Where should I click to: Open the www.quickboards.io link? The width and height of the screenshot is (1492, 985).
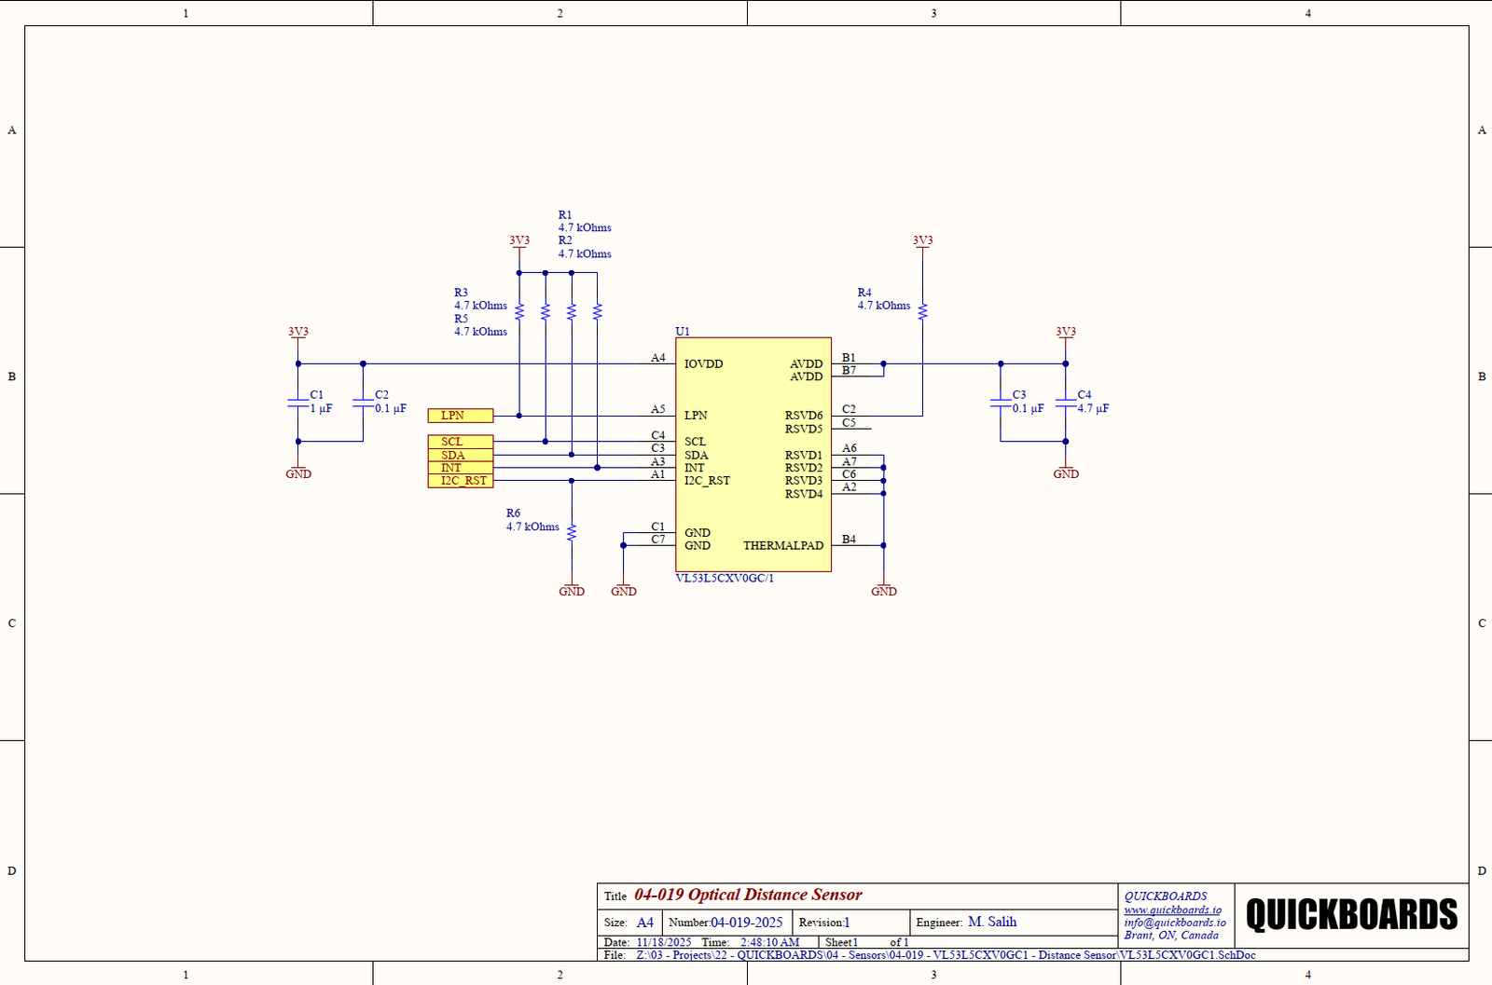[1172, 910]
